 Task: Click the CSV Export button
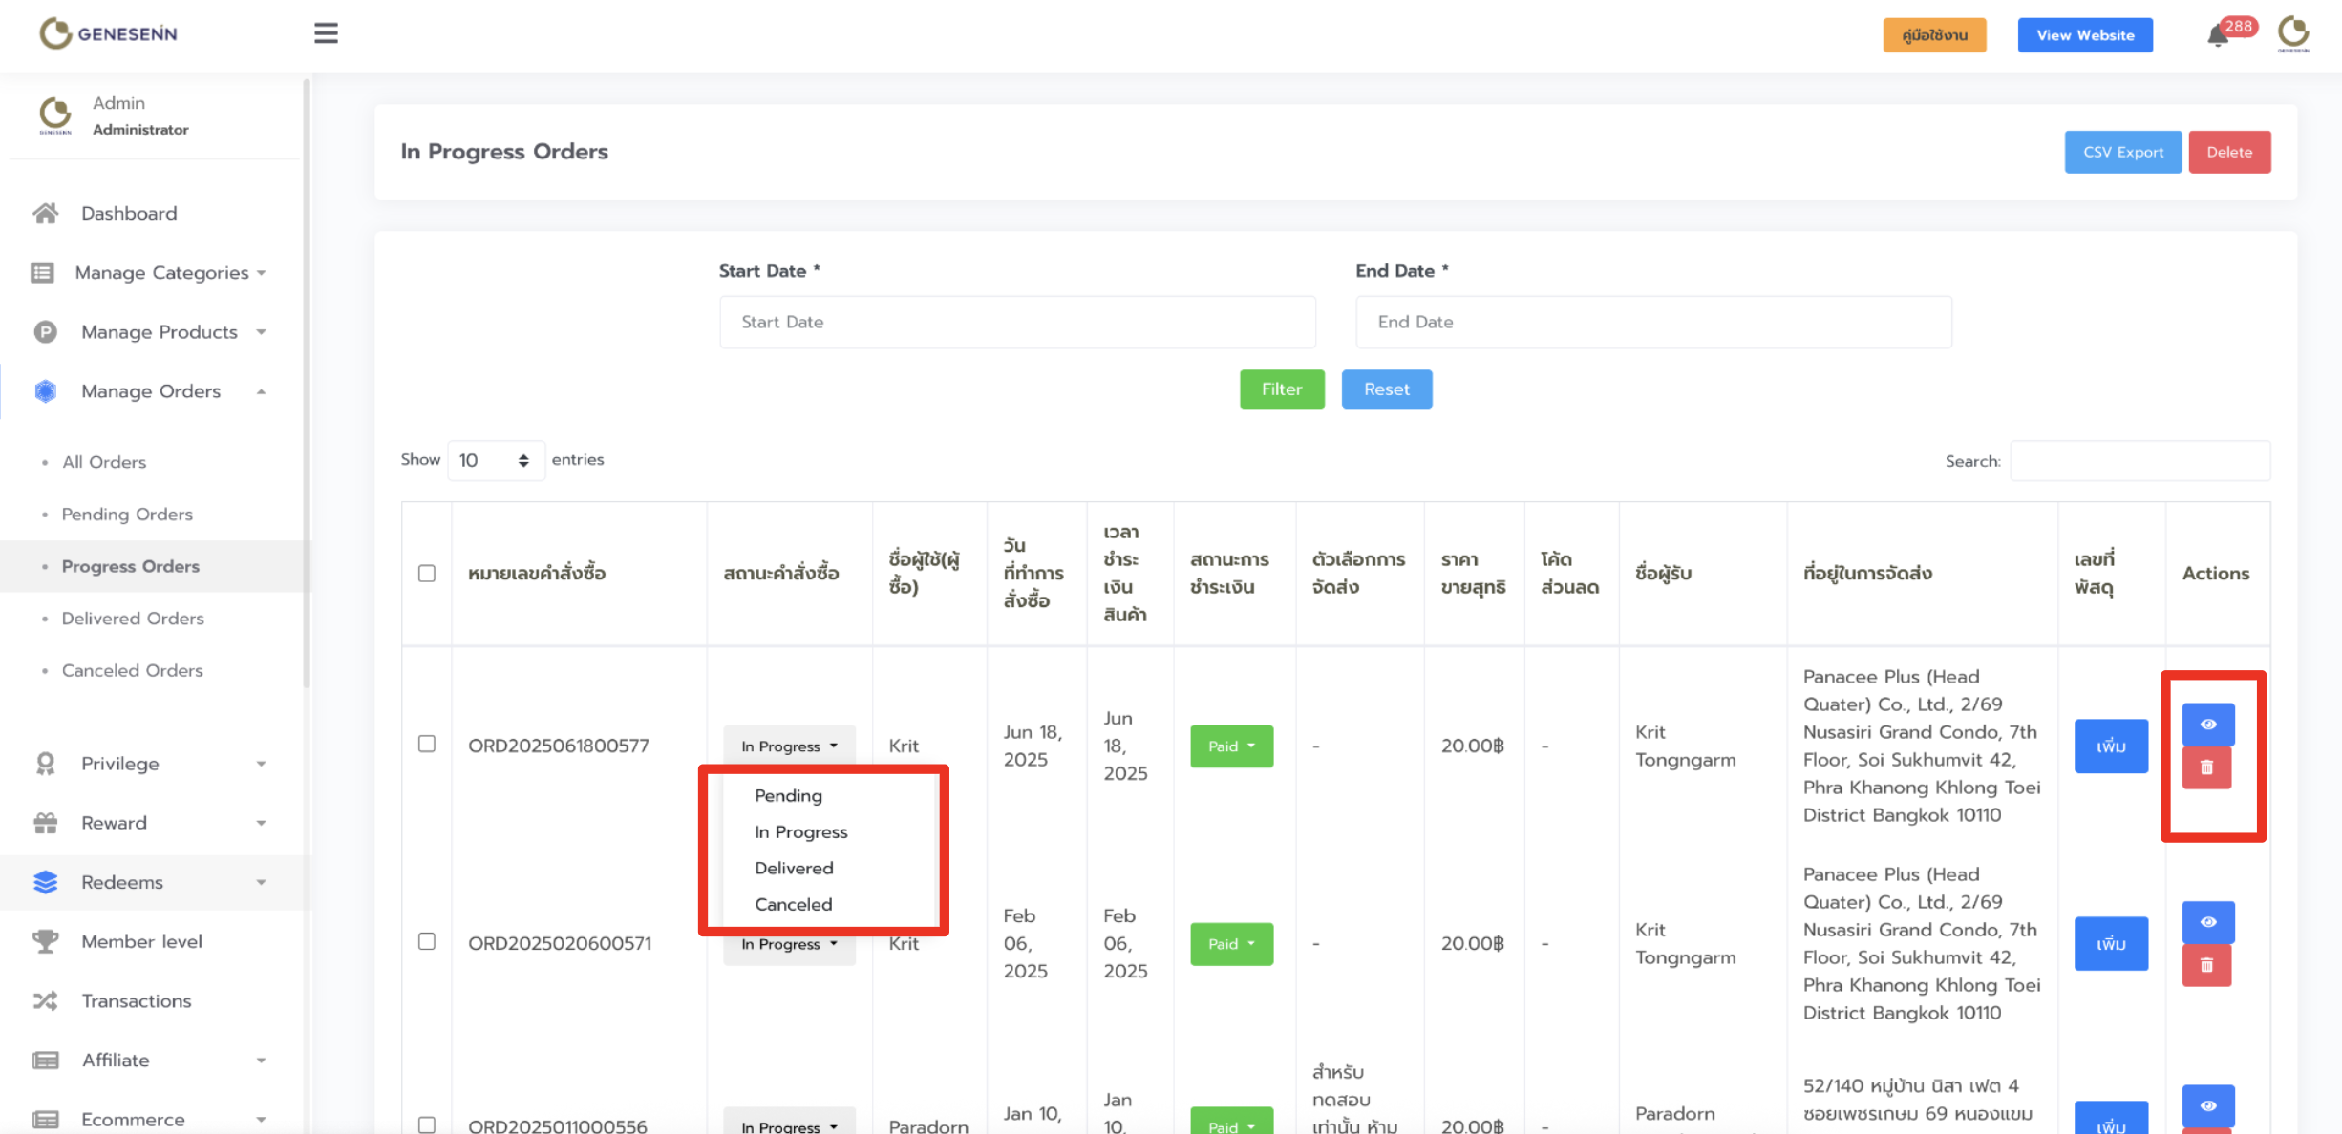[2122, 152]
